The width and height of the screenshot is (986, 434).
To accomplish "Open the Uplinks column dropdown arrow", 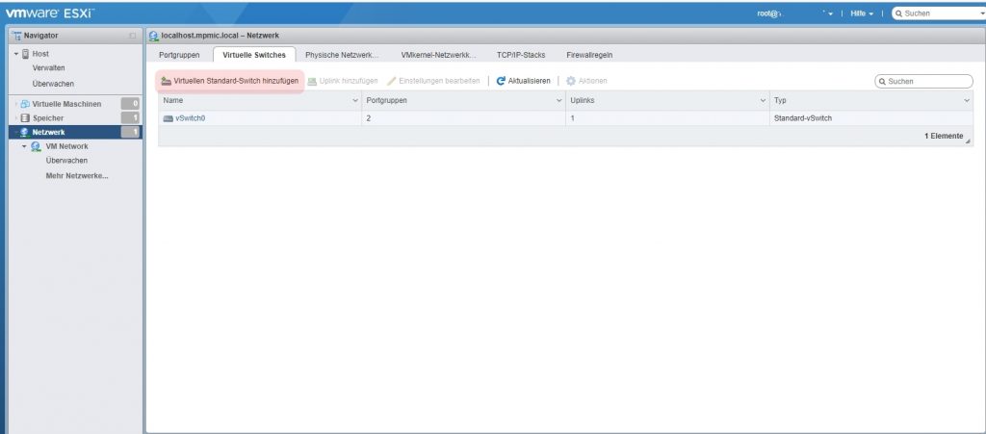I will point(763,100).
